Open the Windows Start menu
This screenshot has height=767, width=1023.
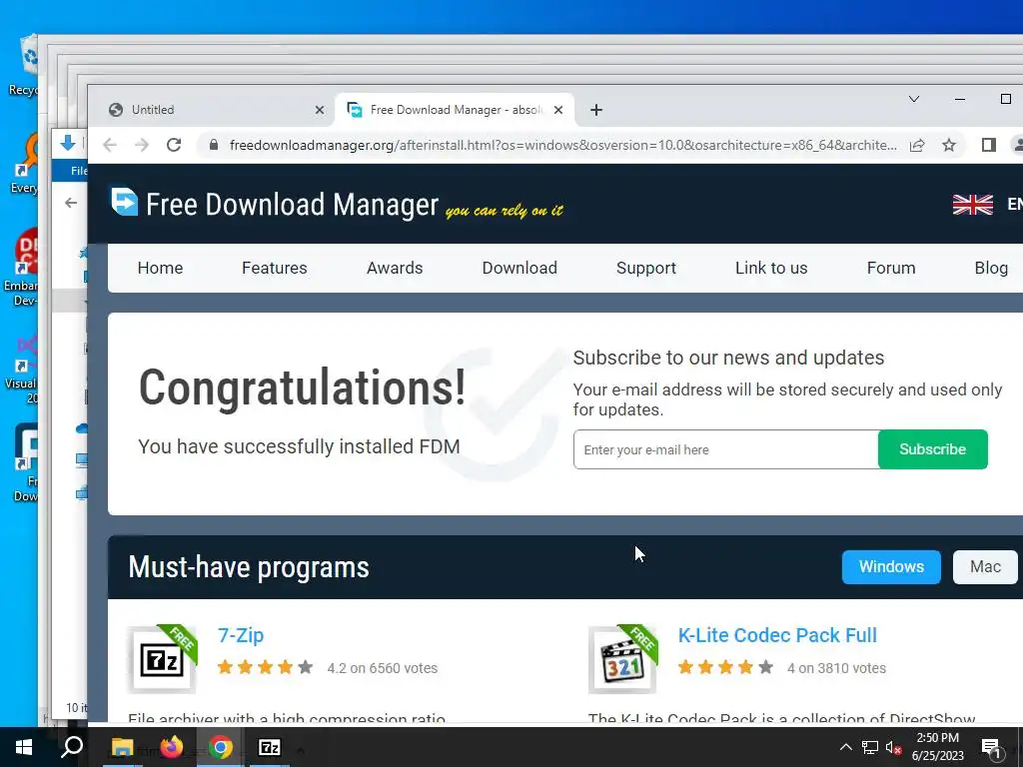pyautogui.click(x=24, y=747)
